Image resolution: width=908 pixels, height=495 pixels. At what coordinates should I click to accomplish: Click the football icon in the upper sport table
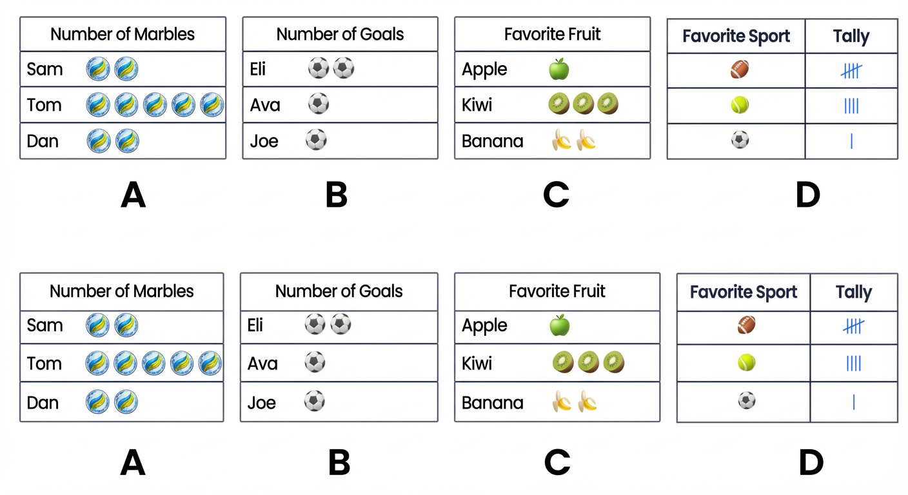740,70
